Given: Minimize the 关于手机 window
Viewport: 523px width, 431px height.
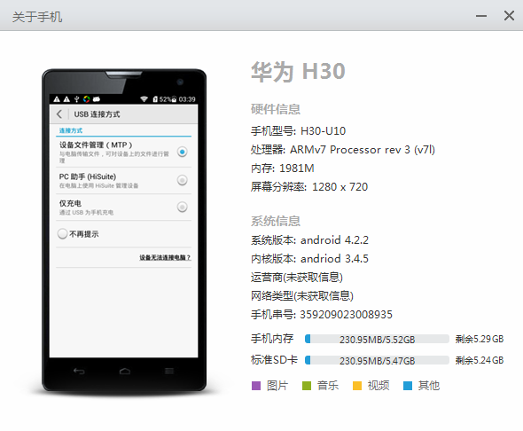Looking at the screenshot, I should (x=481, y=16).
